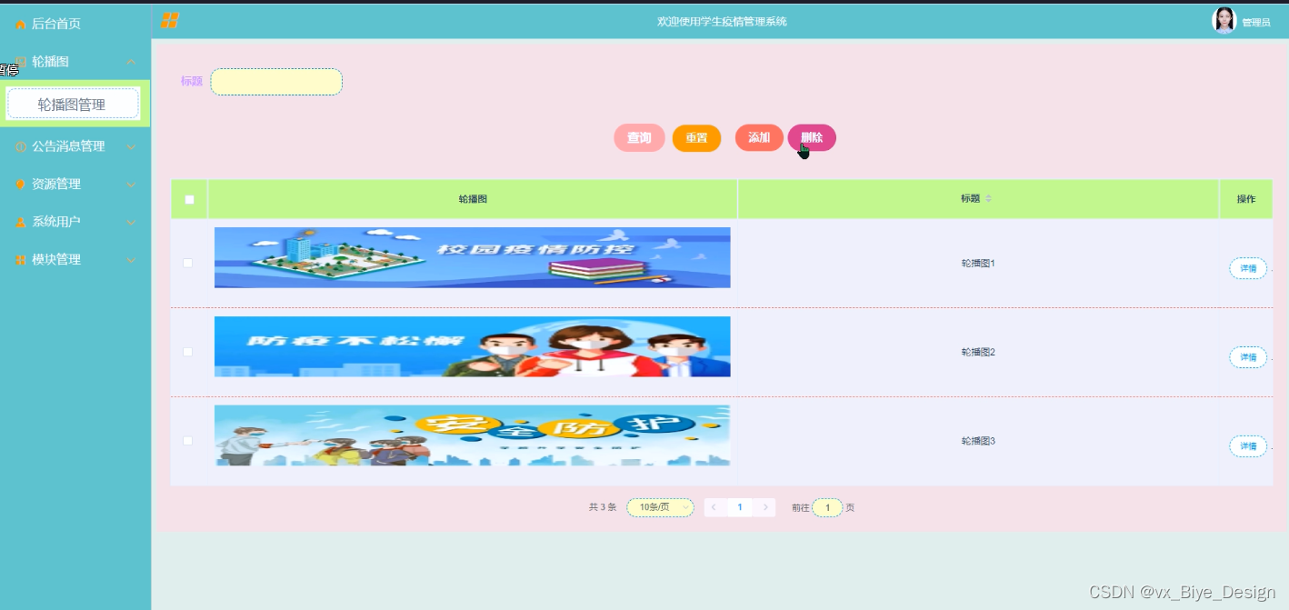Open 详情 for 轮播图1

tap(1248, 268)
